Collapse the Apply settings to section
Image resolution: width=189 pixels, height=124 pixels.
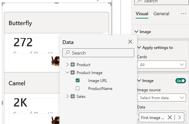139,48
